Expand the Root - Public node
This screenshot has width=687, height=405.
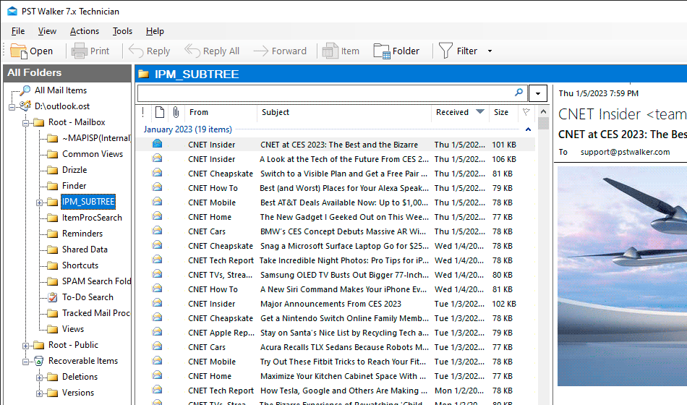click(x=26, y=346)
